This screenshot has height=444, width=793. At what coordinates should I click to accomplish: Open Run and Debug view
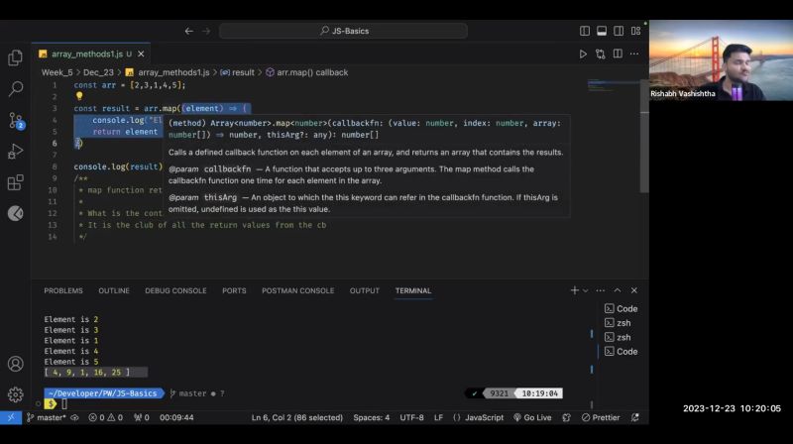point(15,152)
